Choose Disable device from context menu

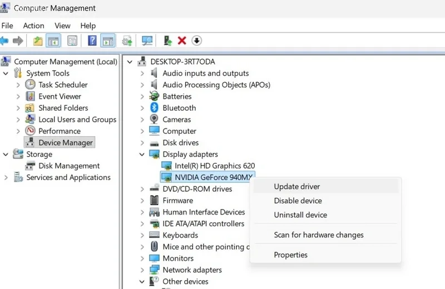(x=326, y=201)
